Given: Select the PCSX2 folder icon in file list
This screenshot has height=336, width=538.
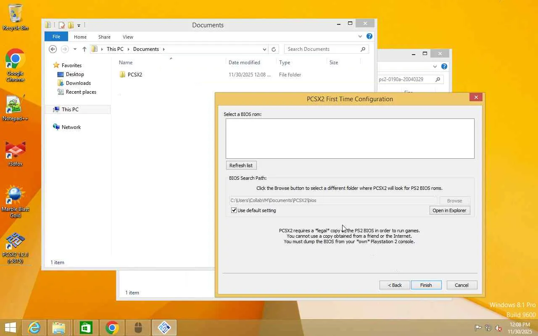Looking at the screenshot, I should tap(122, 75).
